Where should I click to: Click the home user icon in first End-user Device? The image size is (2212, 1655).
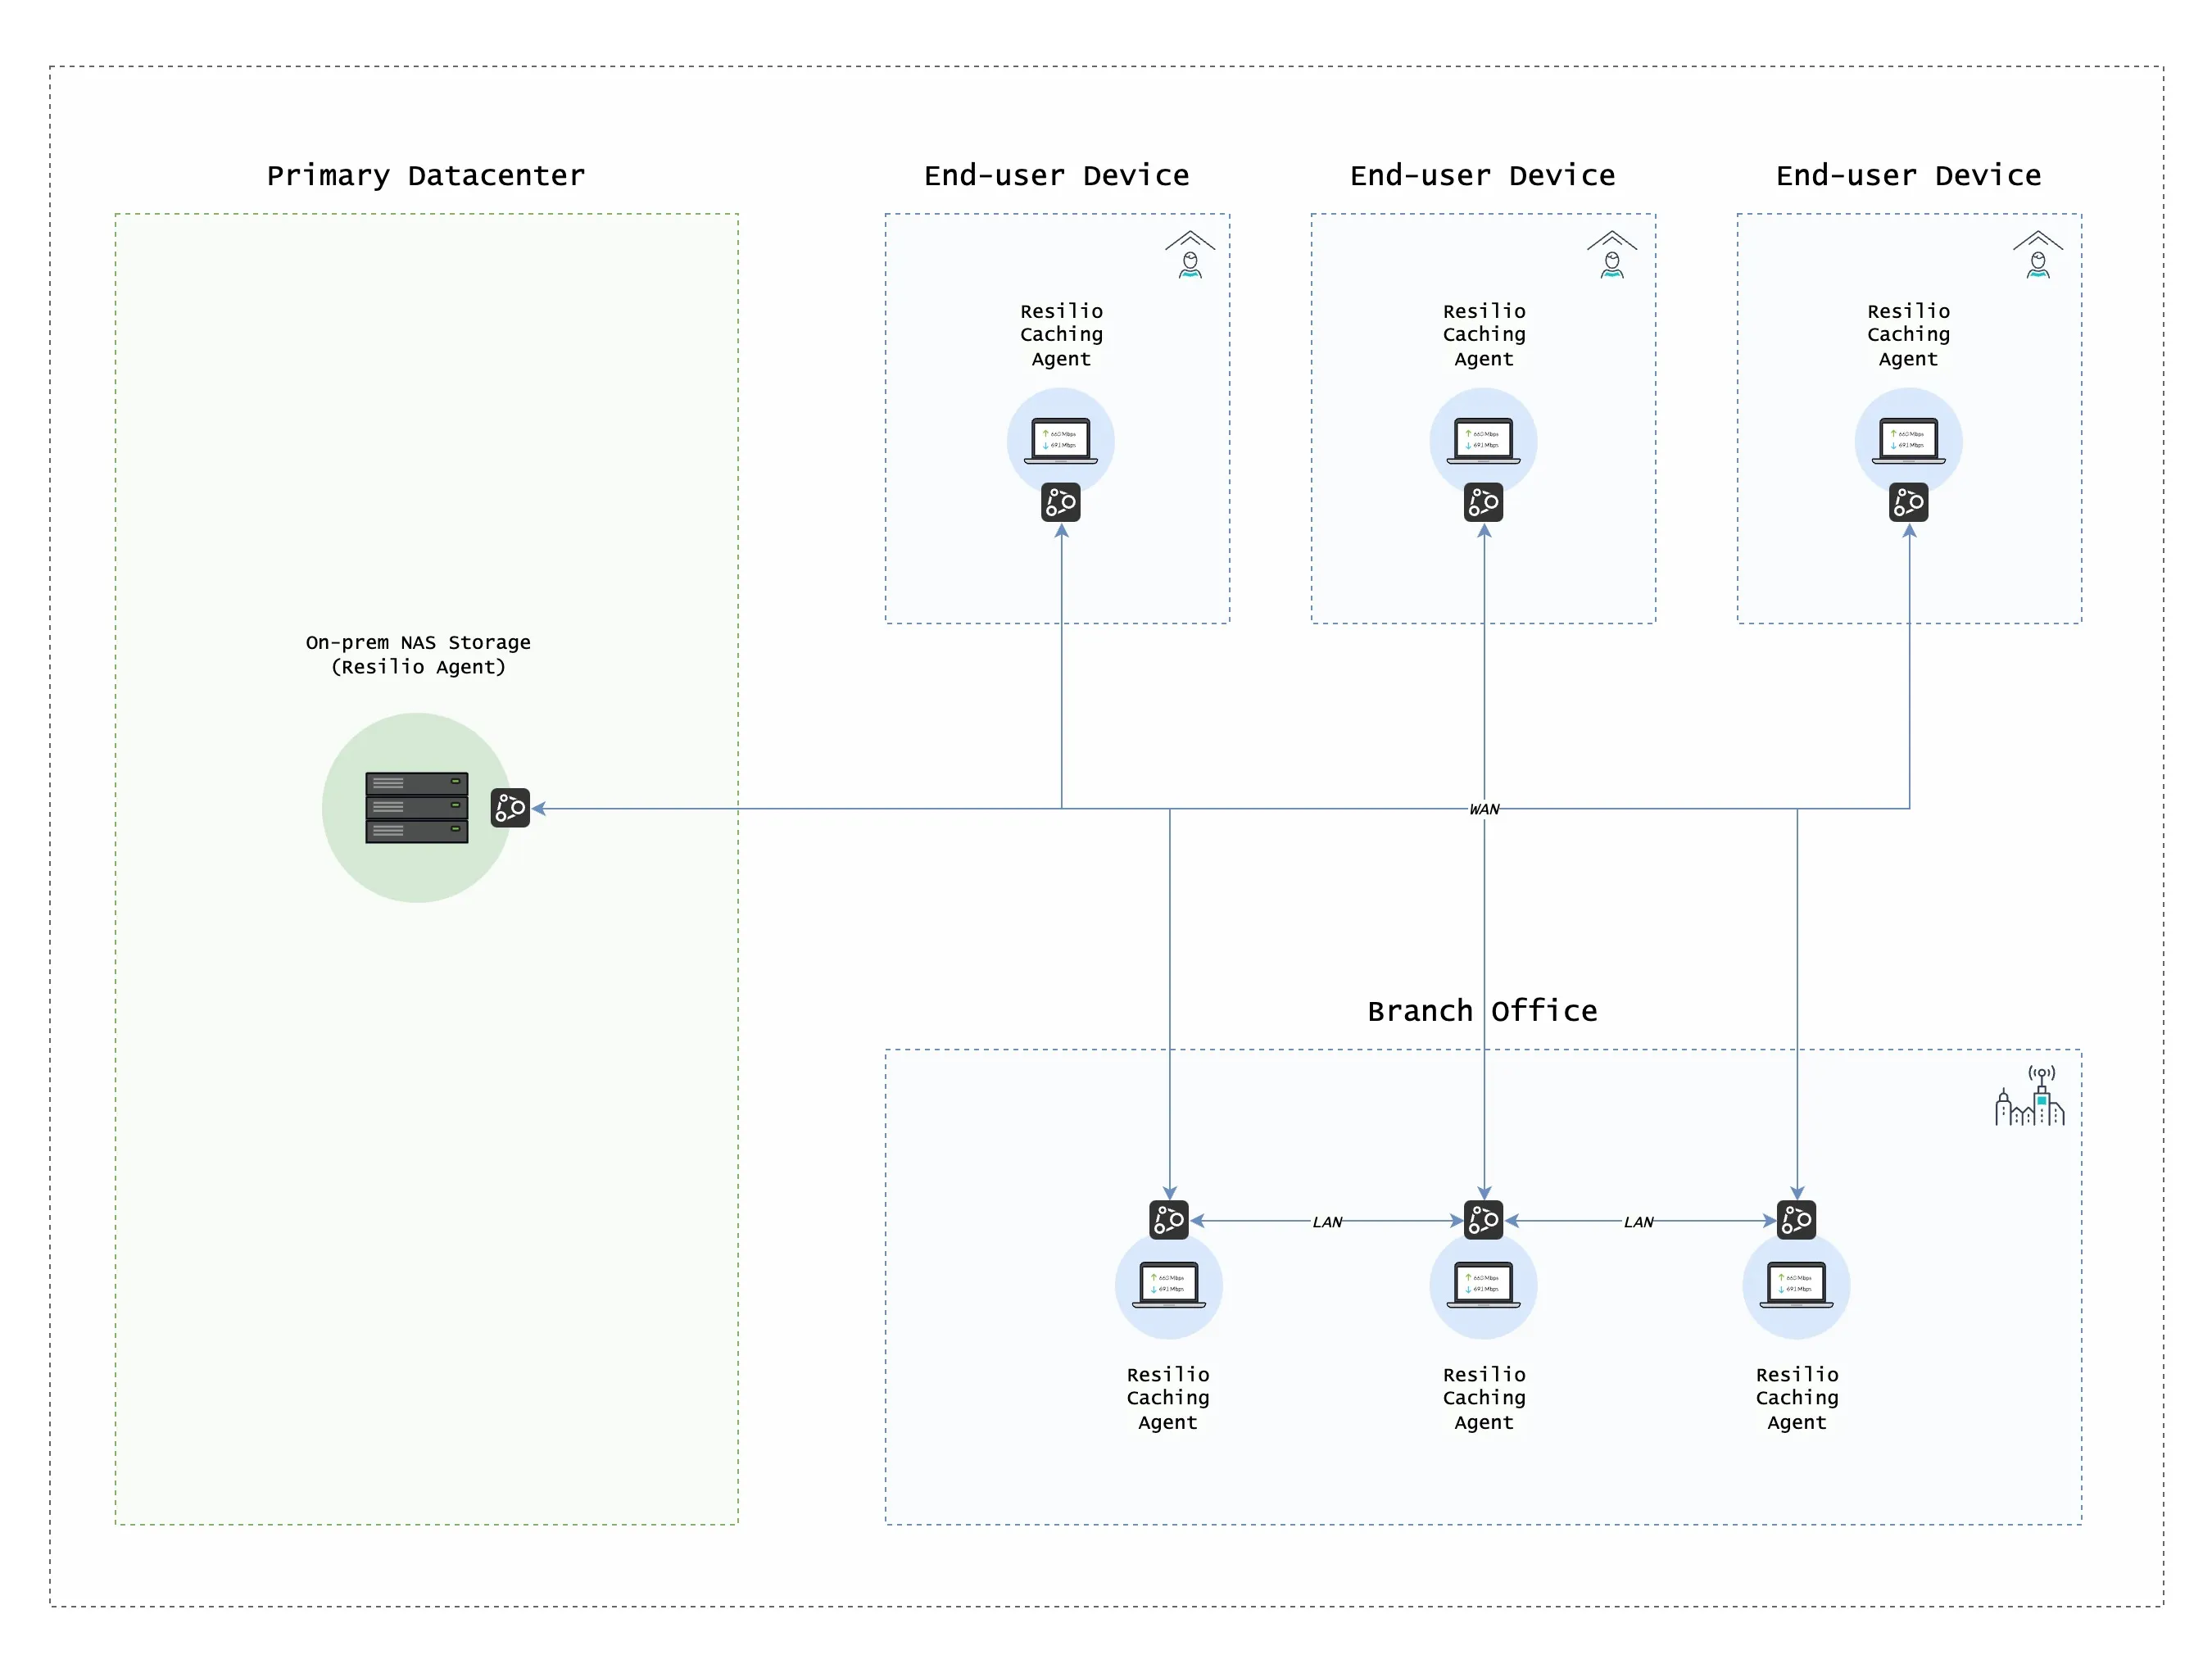coord(1190,254)
